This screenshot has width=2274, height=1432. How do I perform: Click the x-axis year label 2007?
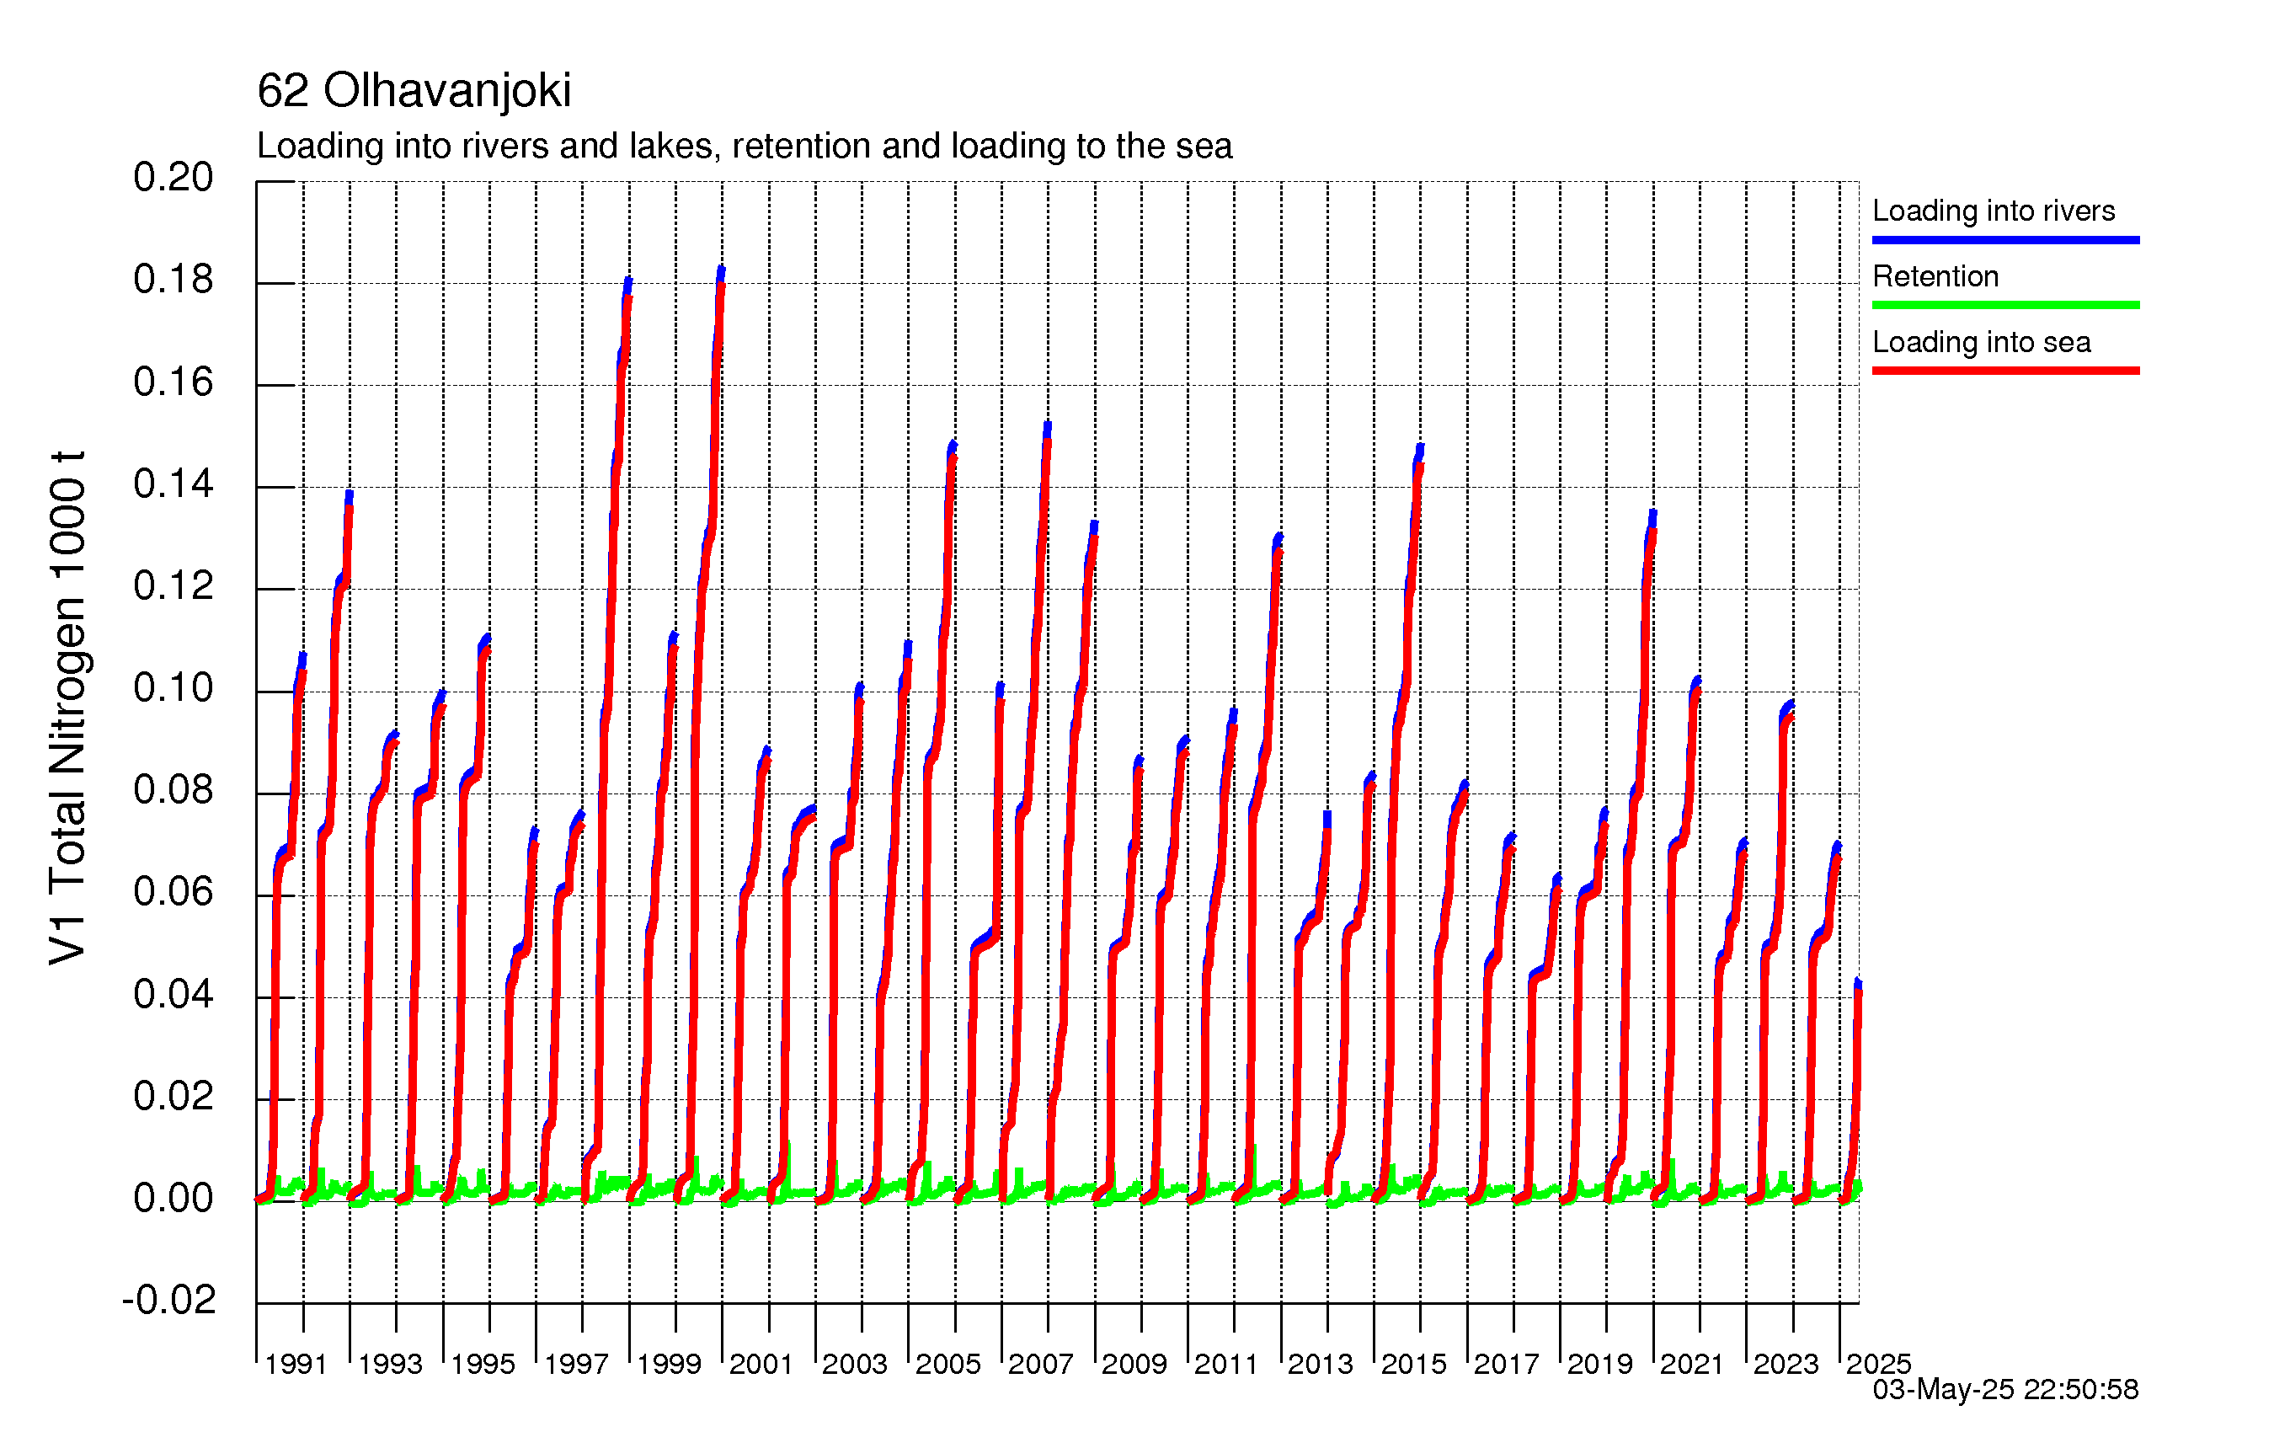point(1041,1364)
